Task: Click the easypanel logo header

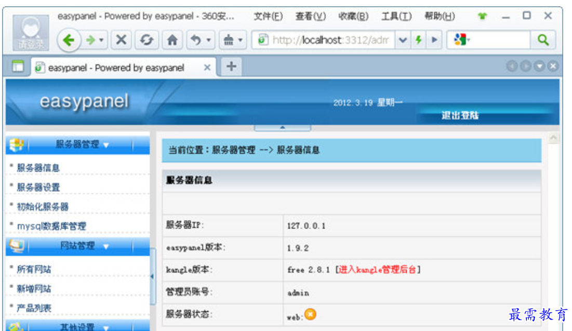Action: click(x=84, y=101)
